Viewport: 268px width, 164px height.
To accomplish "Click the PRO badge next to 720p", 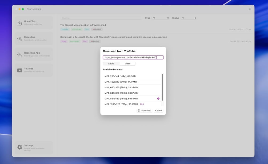I will tap(142, 104).
